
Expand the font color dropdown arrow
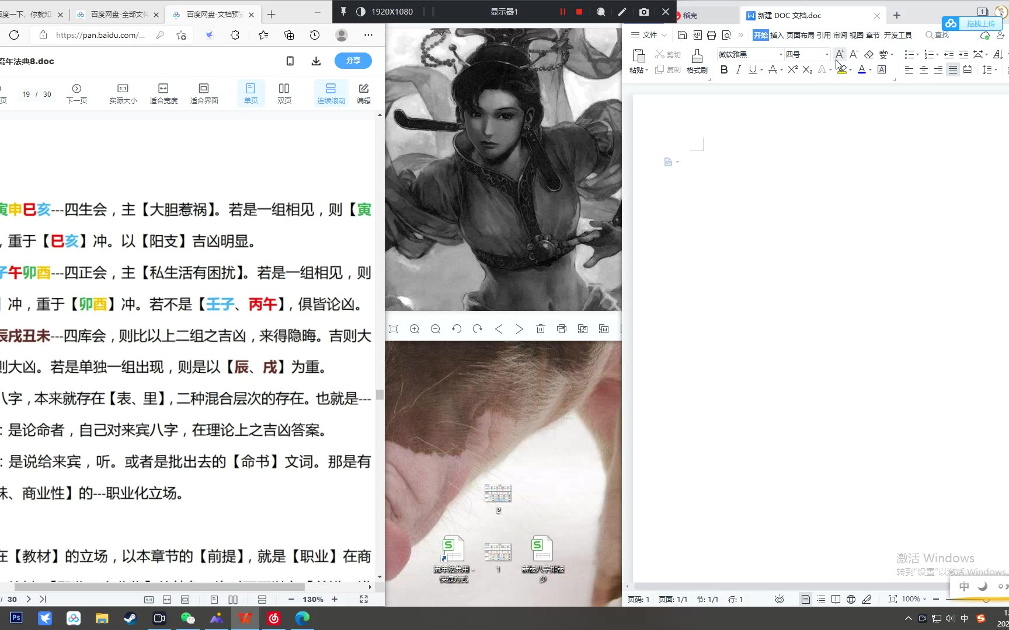click(870, 70)
